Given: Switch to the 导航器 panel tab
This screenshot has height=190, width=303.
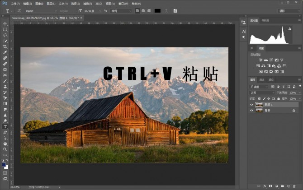Looking at the screenshot, I should [265, 20].
